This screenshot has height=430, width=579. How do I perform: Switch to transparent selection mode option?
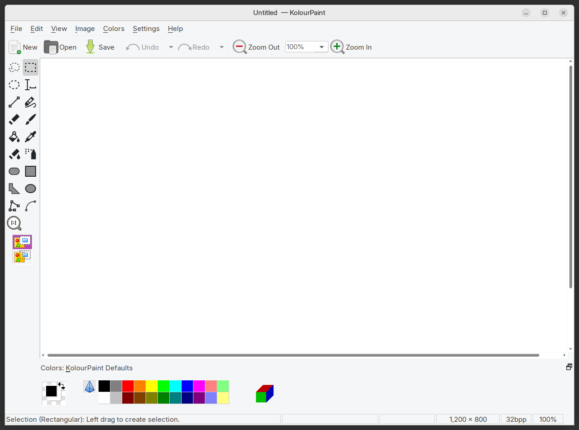point(22,257)
